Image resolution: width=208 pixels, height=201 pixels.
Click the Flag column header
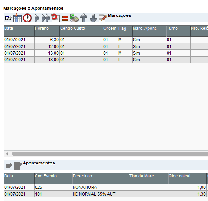click(x=125, y=31)
